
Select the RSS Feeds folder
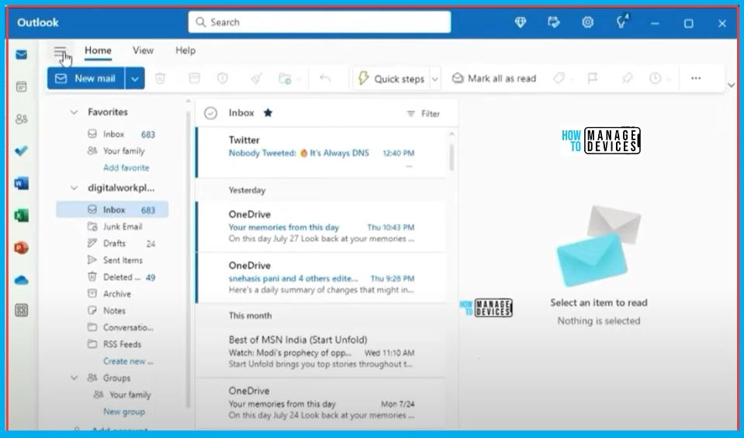pyautogui.click(x=112, y=345)
